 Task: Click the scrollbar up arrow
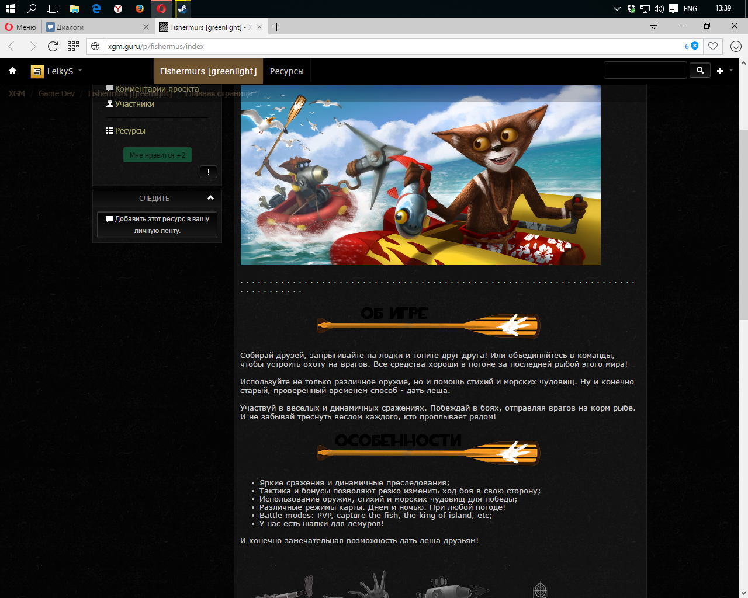743,63
